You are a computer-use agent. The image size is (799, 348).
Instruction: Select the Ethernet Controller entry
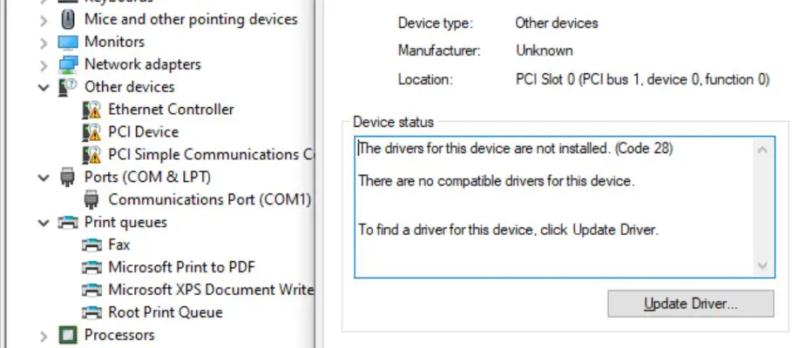point(171,110)
